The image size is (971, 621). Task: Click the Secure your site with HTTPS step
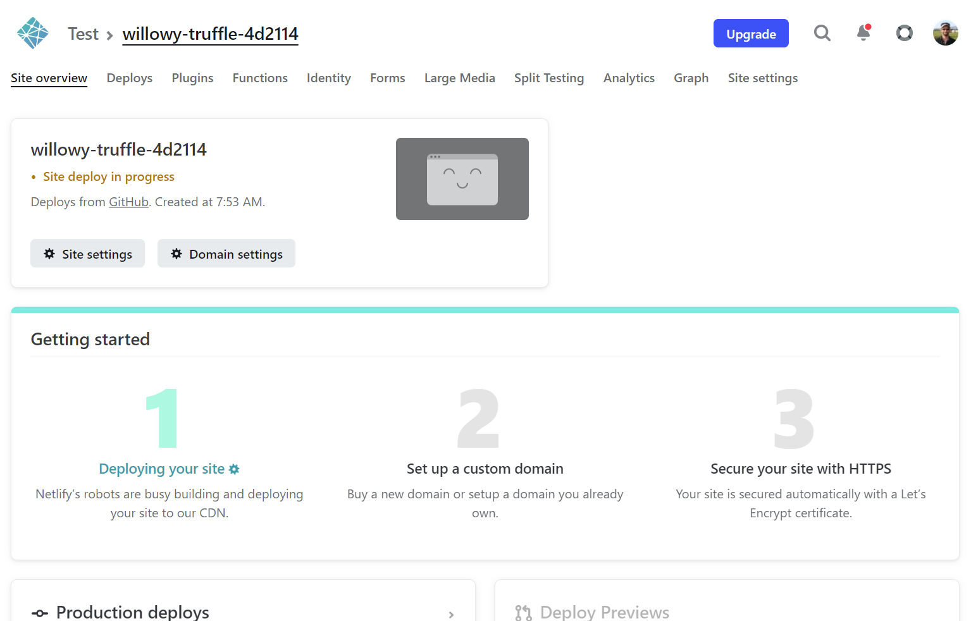tap(801, 469)
